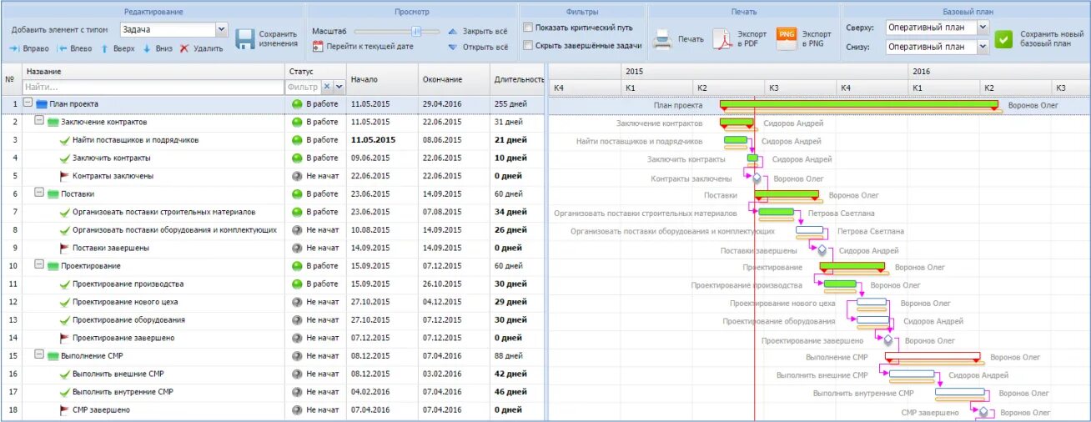The height and width of the screenshot is (422, 1091).
Task: Export the chart via the PNG icon
Action: (787, 39)
